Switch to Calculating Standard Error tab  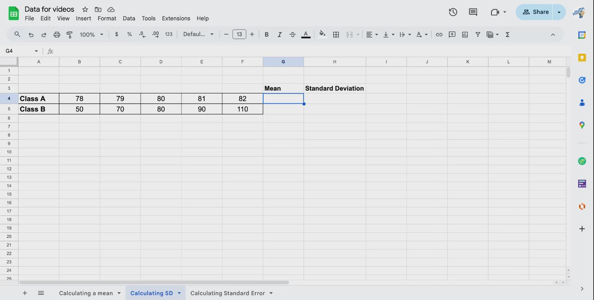coord(227,293)
